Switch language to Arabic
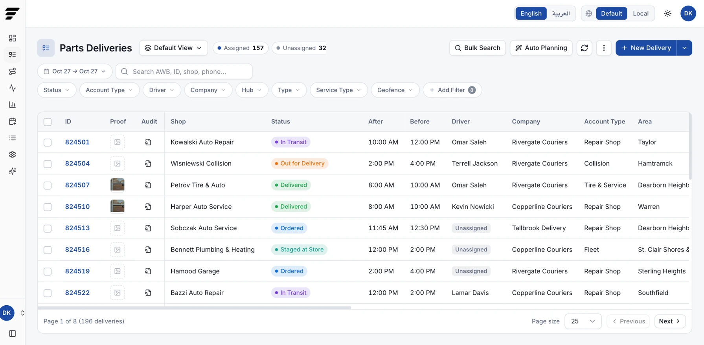The image size is (704, 345). [x=561, y=13]
